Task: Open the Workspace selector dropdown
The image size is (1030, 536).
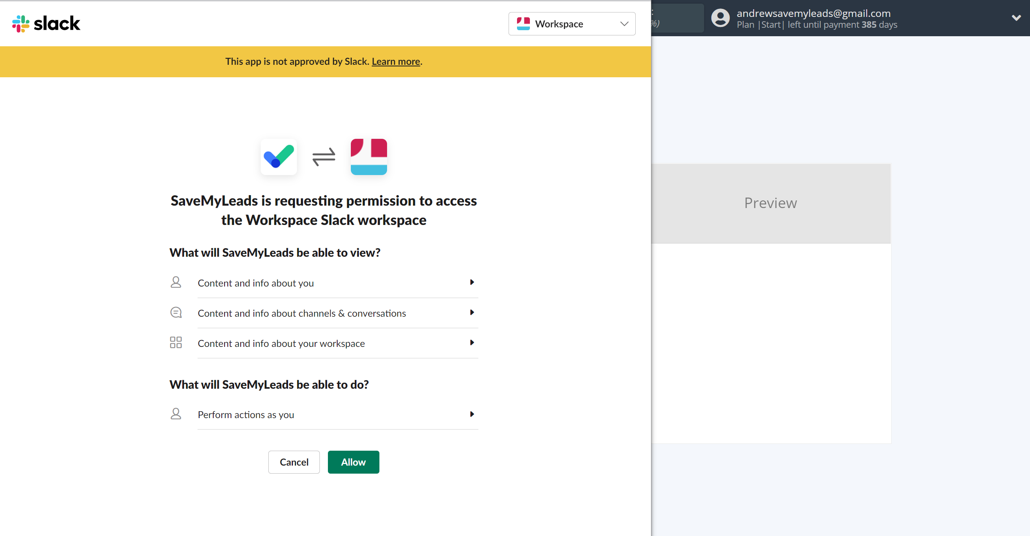Action: (572, 24)
